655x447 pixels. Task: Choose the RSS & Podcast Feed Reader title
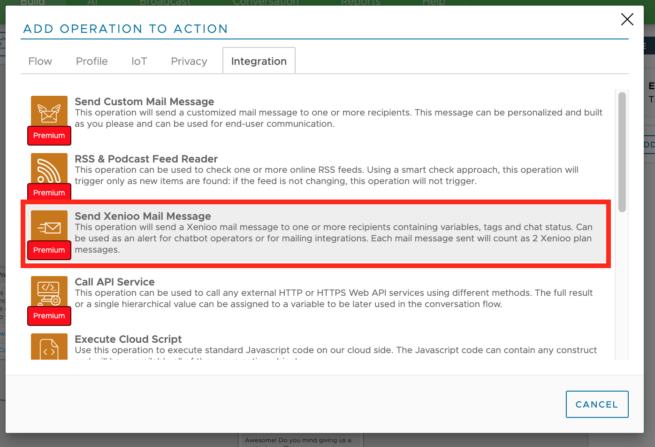146,159
